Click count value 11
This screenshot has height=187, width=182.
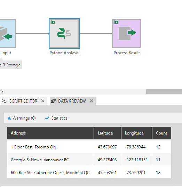pos(158,160)
